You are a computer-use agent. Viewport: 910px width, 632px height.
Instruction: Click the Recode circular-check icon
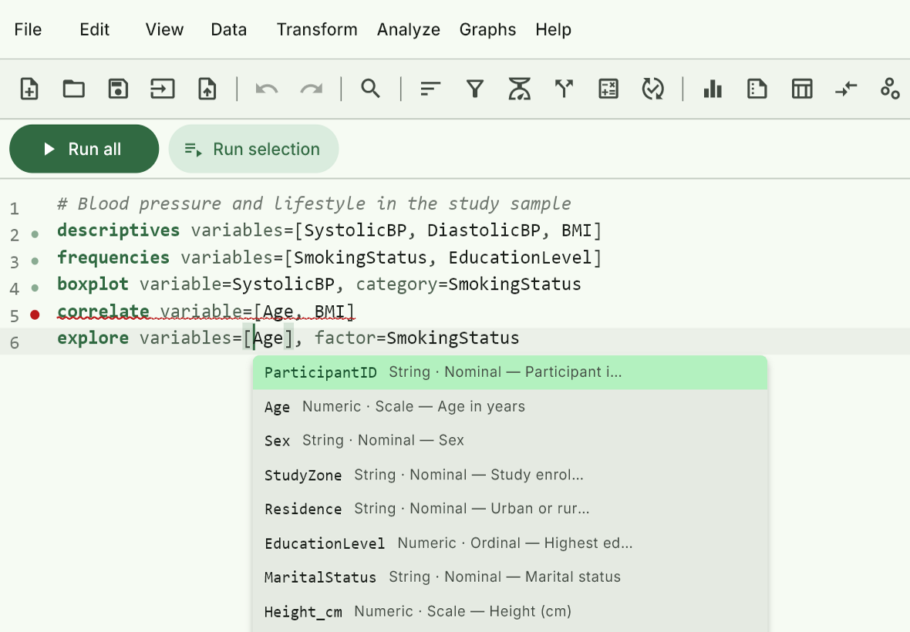click(x=653, y=89)
